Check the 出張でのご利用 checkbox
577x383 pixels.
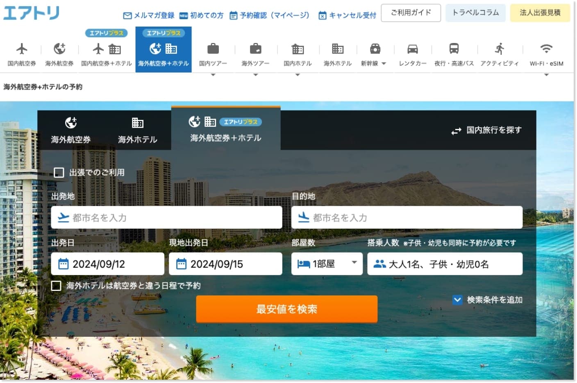point(59,172)
